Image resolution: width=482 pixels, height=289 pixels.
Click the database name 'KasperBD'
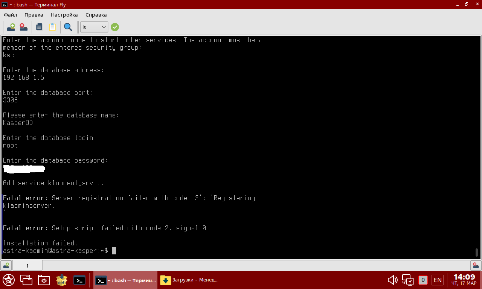(18, 123)
